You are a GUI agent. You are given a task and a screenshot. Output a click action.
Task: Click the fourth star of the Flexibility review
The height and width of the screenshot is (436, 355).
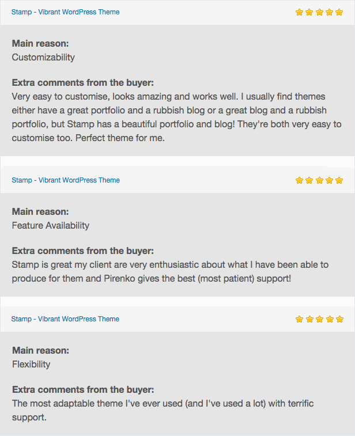click(x=330, y=319)
